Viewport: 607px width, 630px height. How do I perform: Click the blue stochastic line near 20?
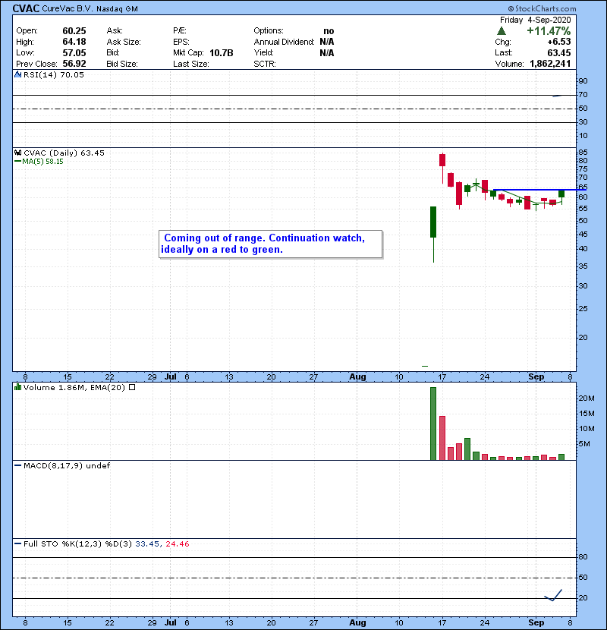[x=553, y=595]
